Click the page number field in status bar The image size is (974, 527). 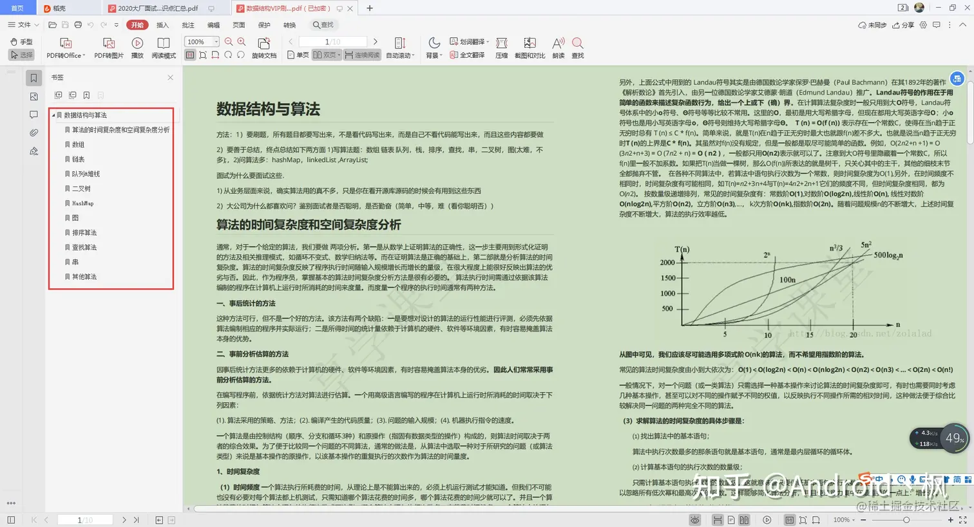(85, 520)
